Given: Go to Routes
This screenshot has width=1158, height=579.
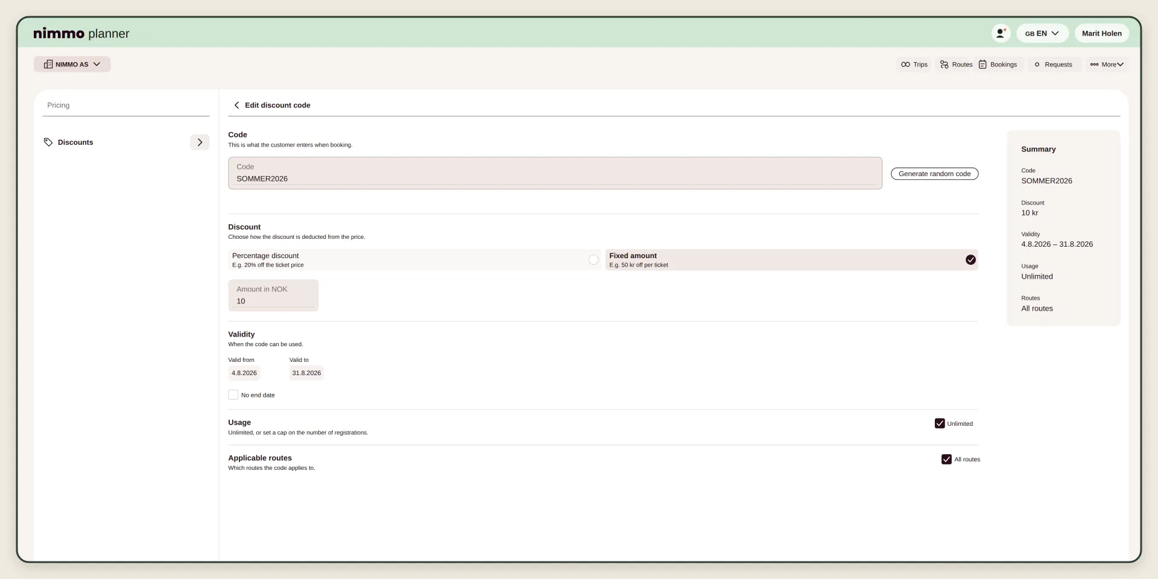Looking at the screenshot, I should (956, 65).
